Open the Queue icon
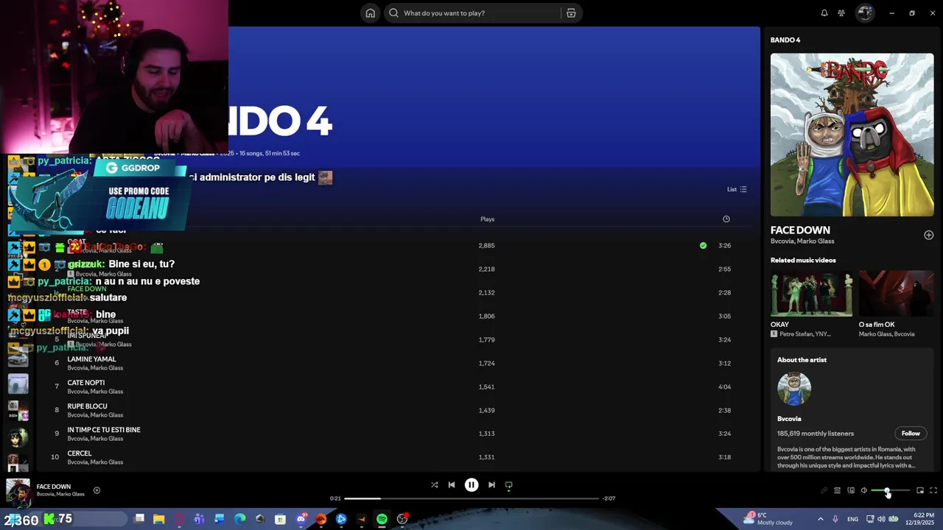This screenshot has width=943, height=530. click(x=837, y=490)
